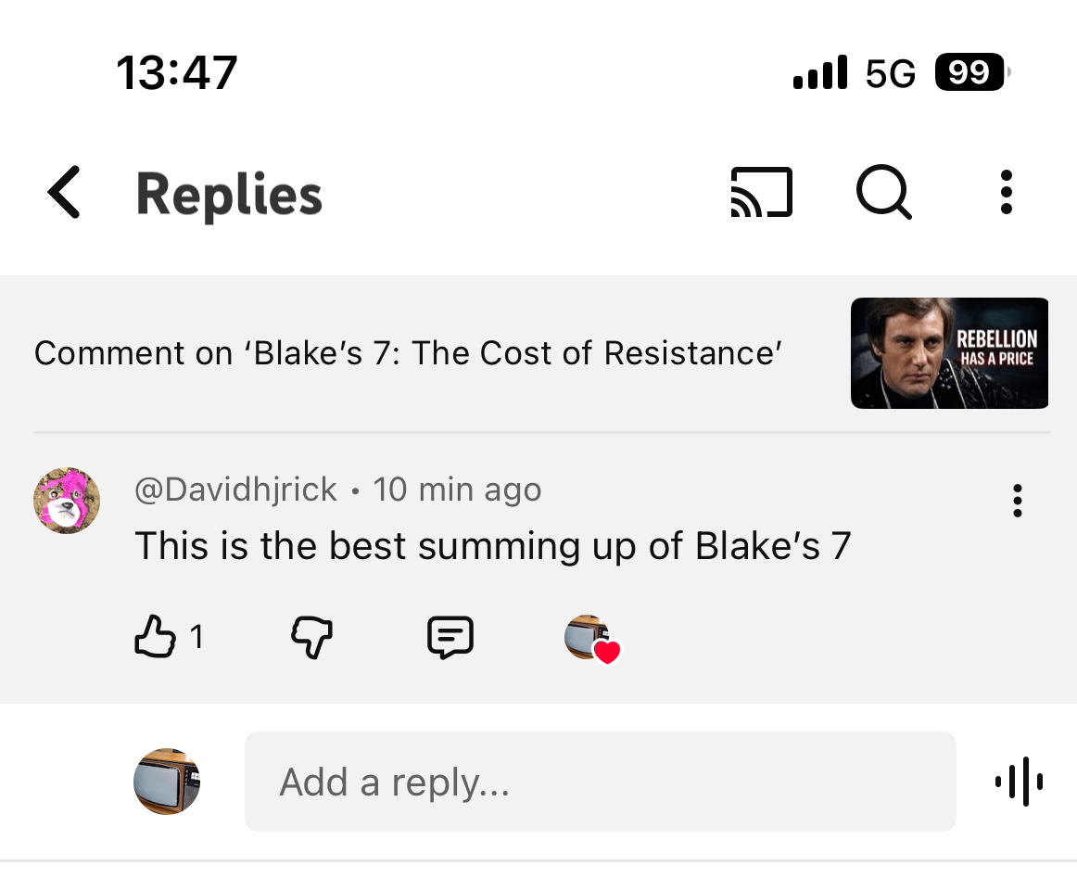
Task: Tap the @Davidhjrick username
Action: coord(236,490)
